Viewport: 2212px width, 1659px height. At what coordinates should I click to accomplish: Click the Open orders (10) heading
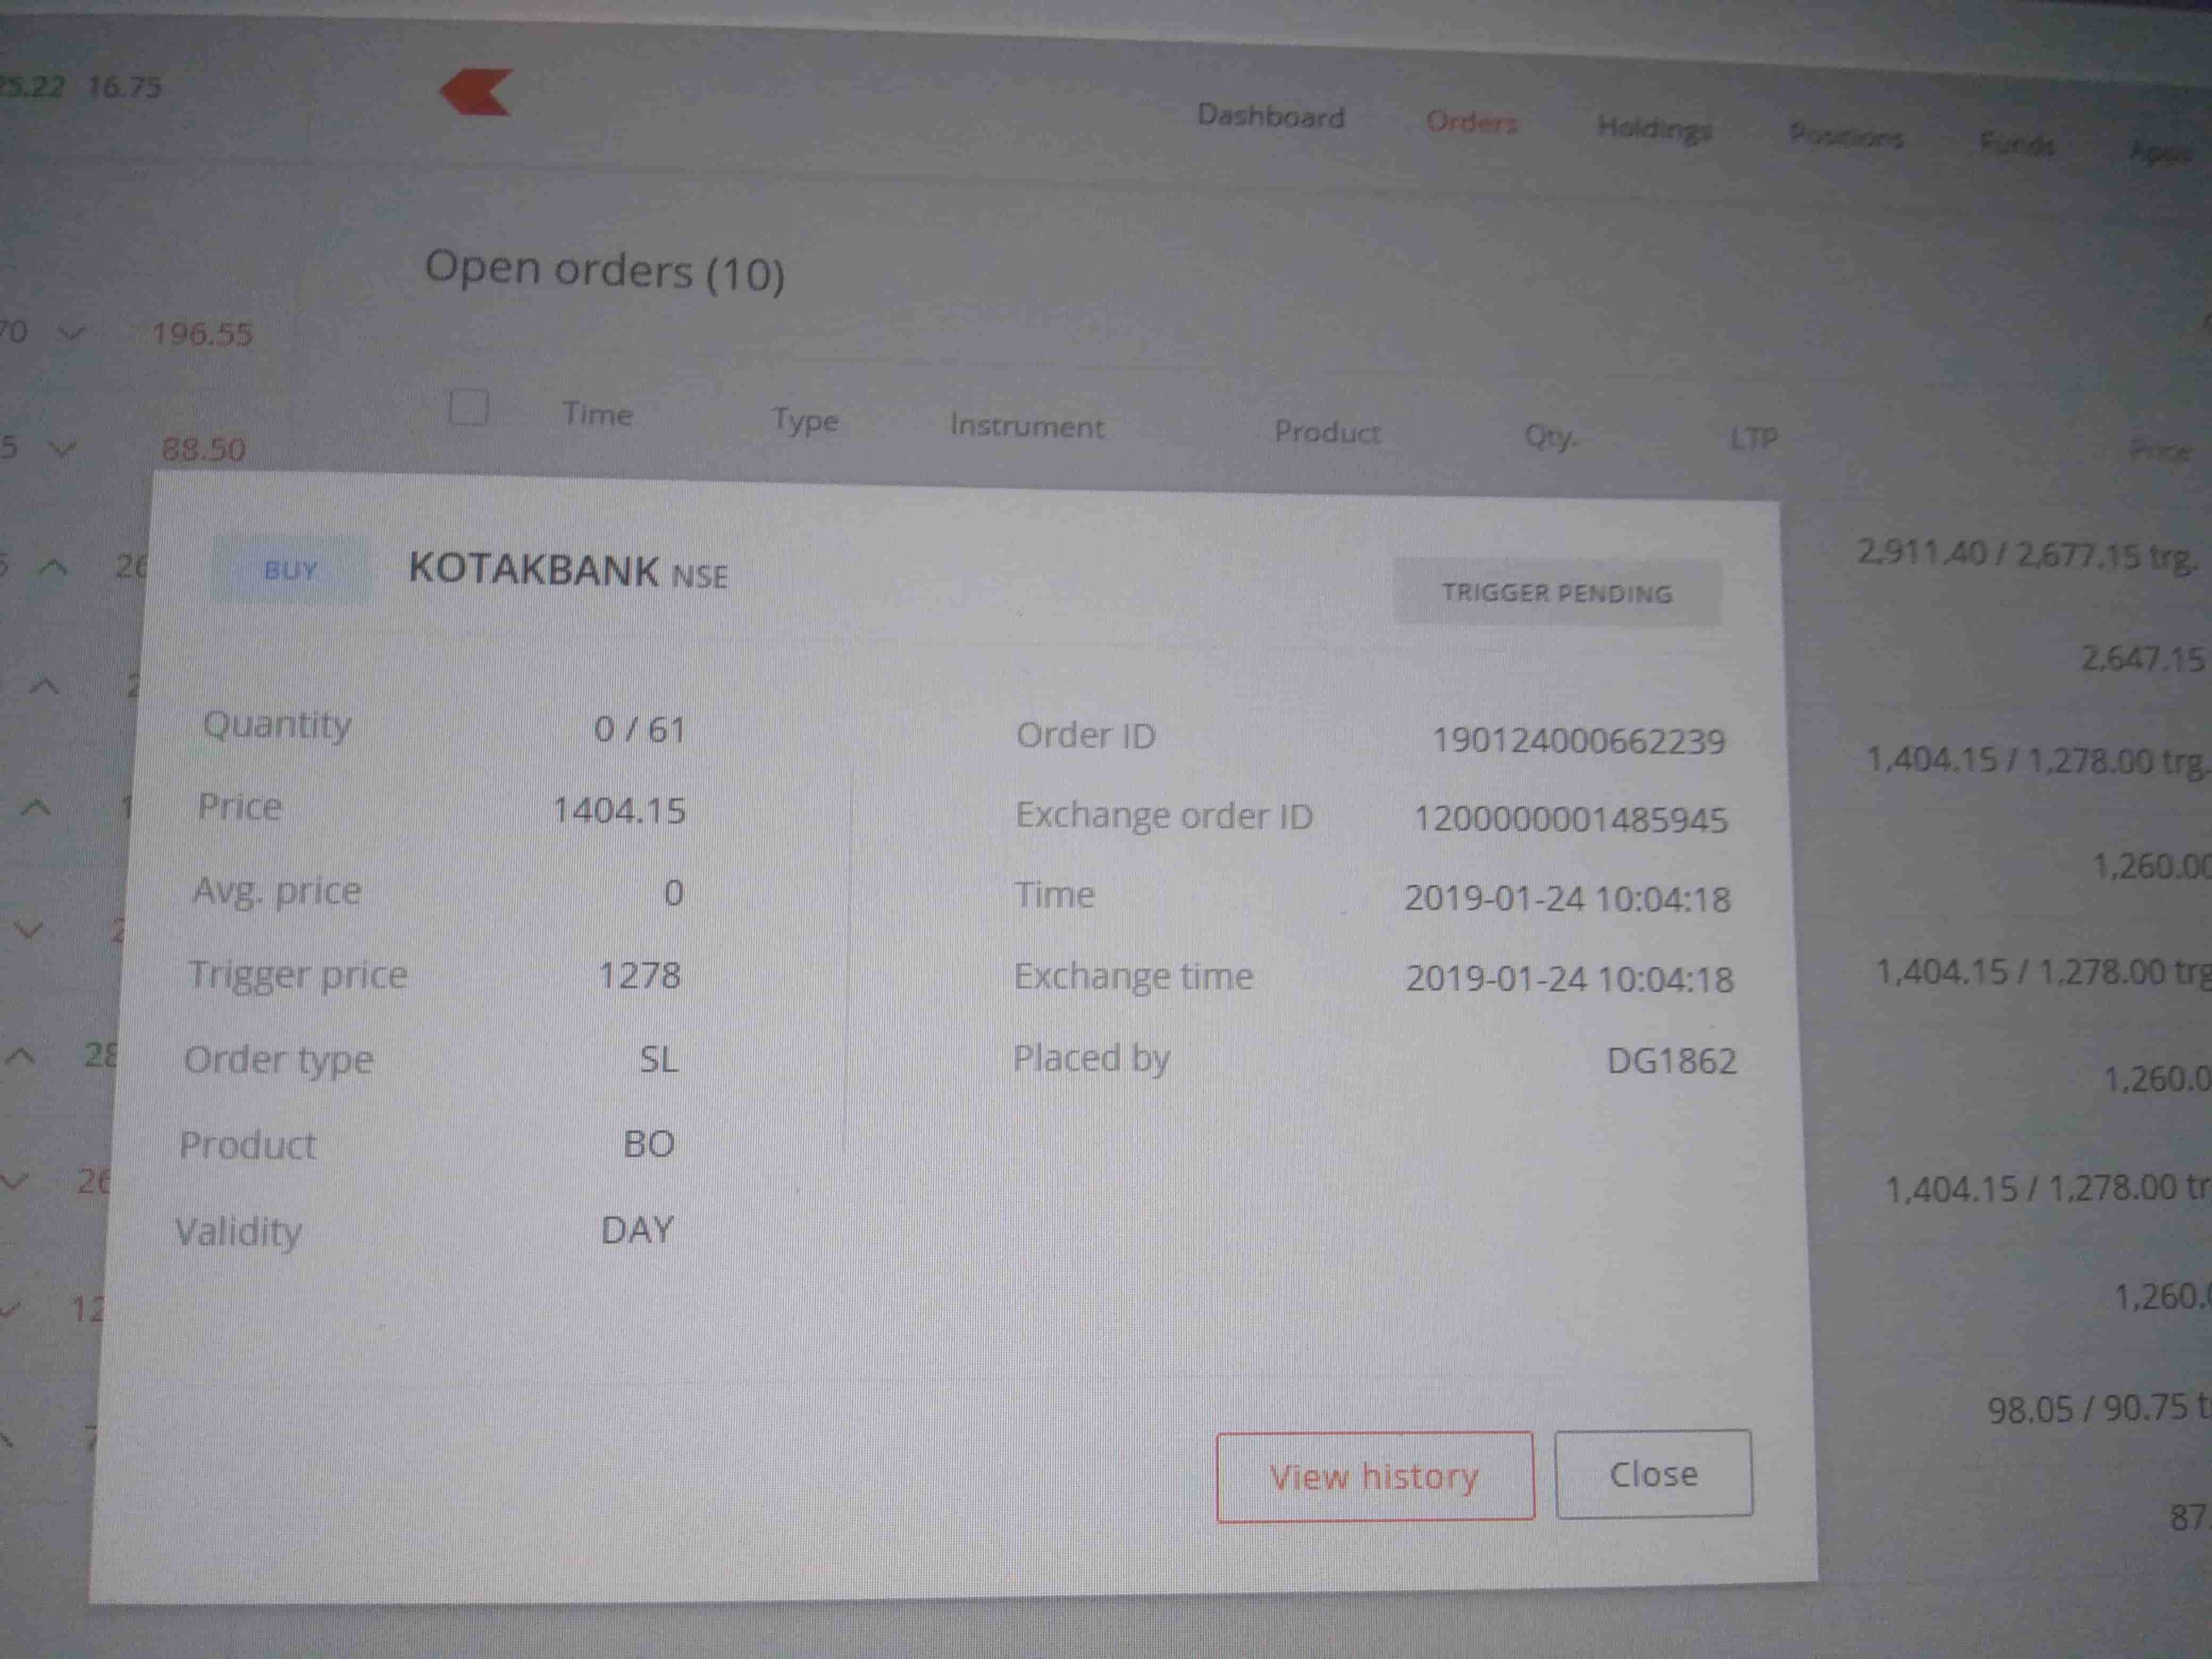[x=605, y=270]
